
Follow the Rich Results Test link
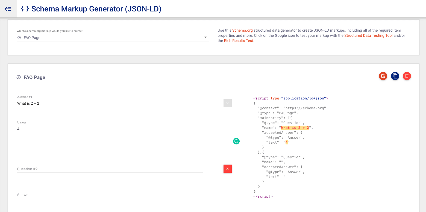point(238,41)
